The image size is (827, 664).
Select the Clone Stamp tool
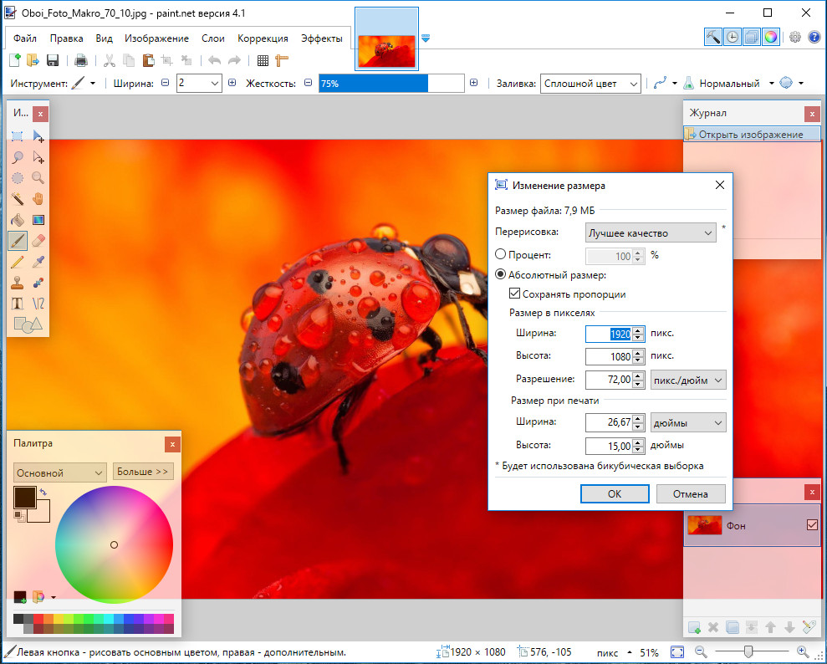18,283
